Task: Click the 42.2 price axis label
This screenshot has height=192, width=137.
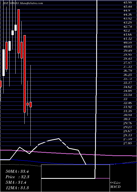Action: [126, 31]
